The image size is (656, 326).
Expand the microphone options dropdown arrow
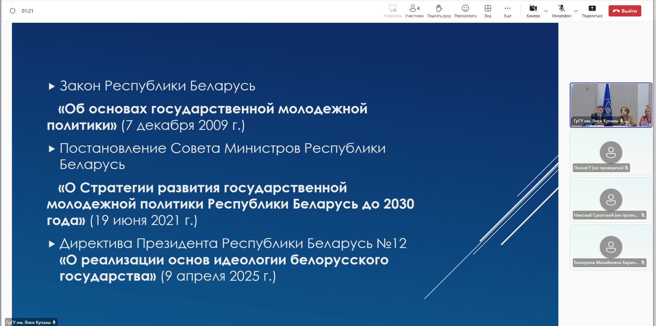(x=576, y=11)
